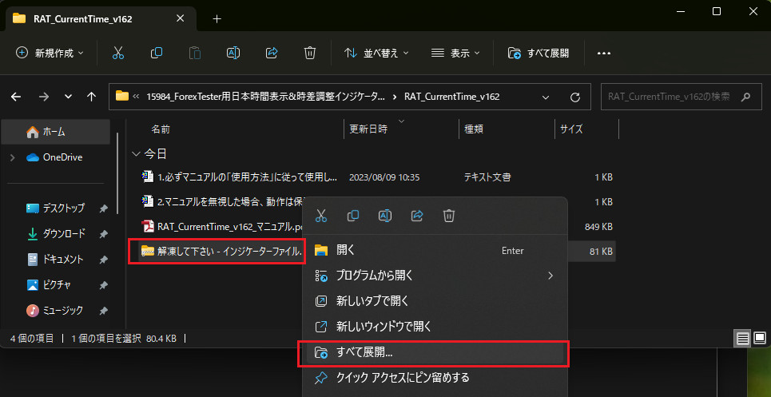
Task: Close the RAT_CurrentTime_v162 tab
Action: (x=180, y=18)
